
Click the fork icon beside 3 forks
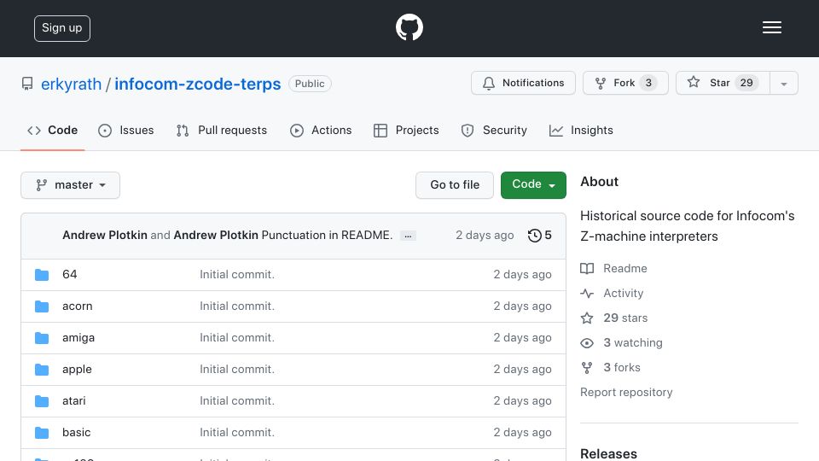(x=587, y=367)
